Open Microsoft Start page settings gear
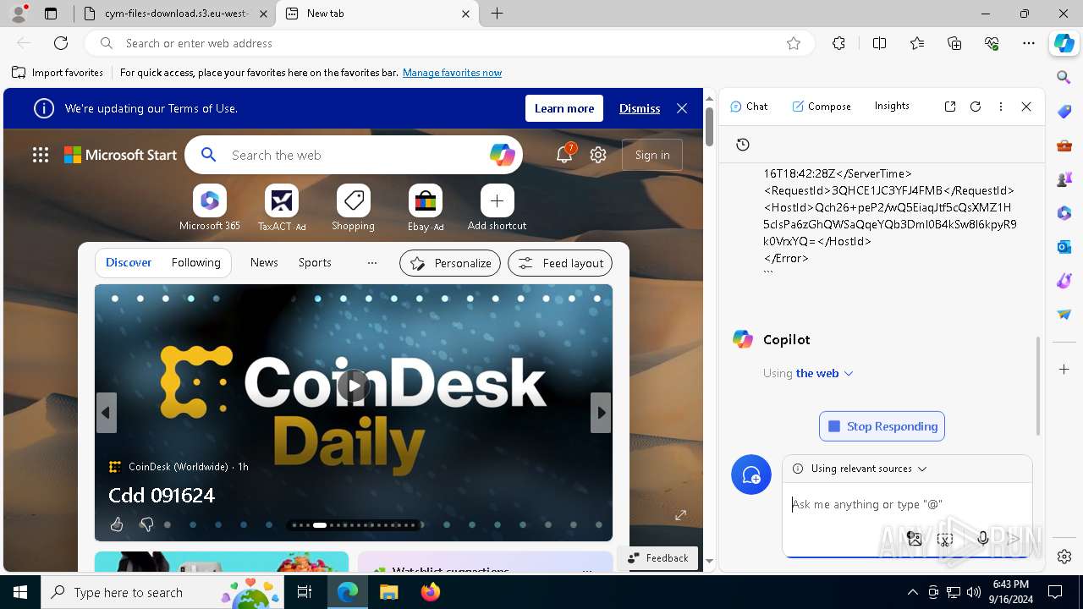 tap(598, 155)
